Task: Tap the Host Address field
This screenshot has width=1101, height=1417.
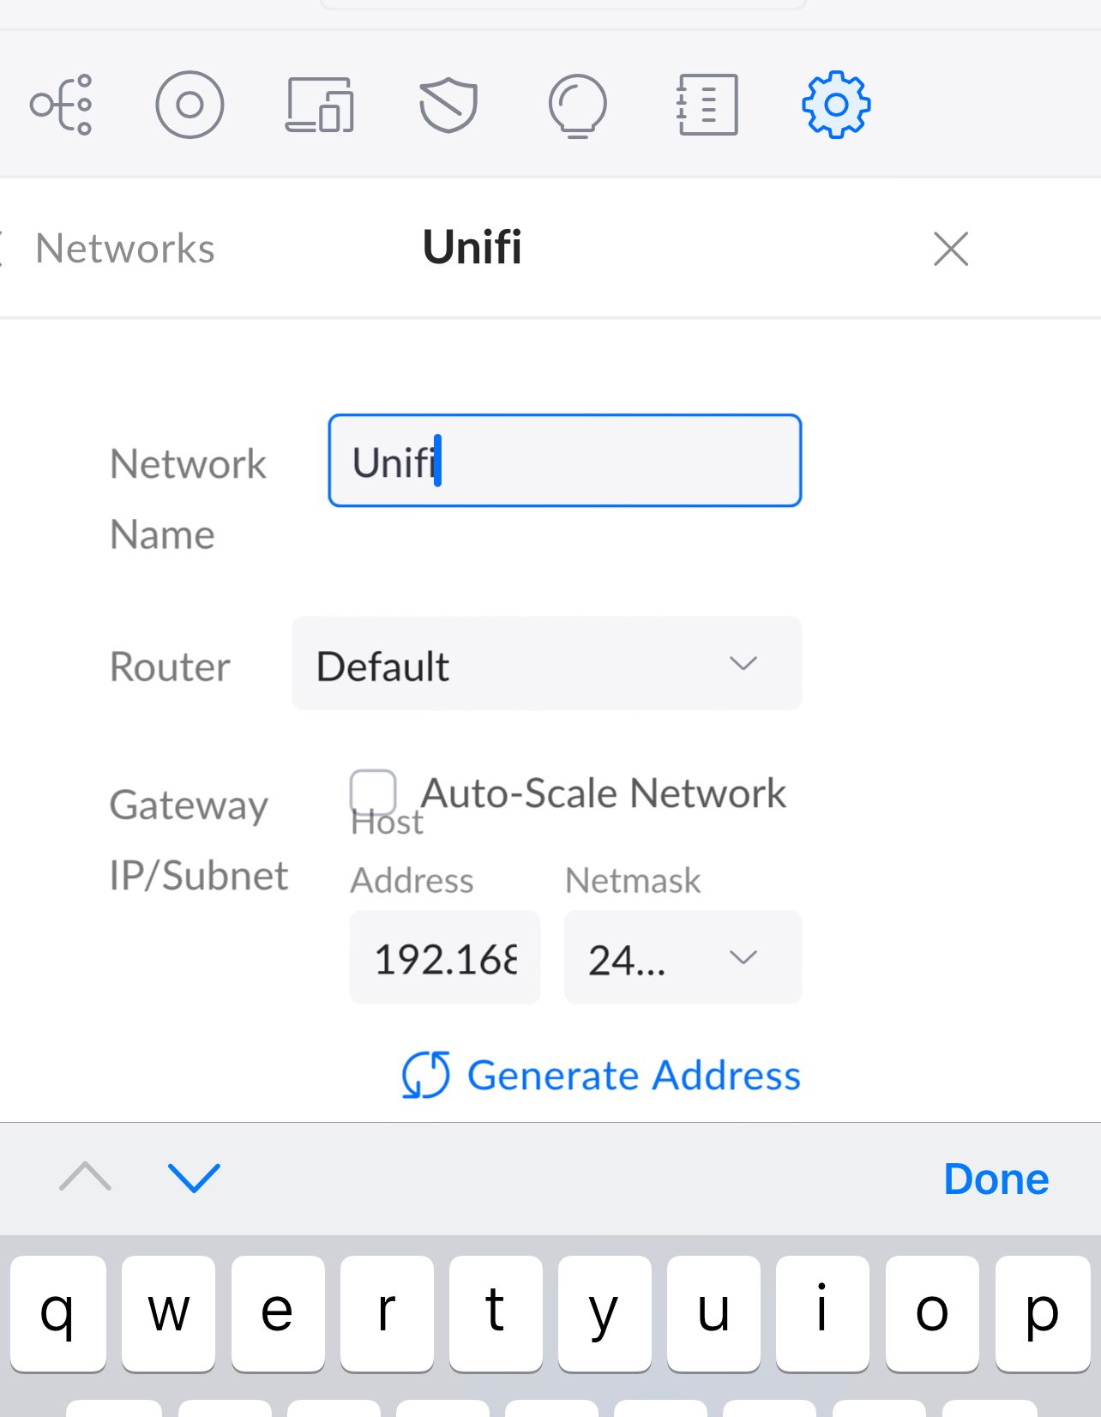Action: [445, 957]
